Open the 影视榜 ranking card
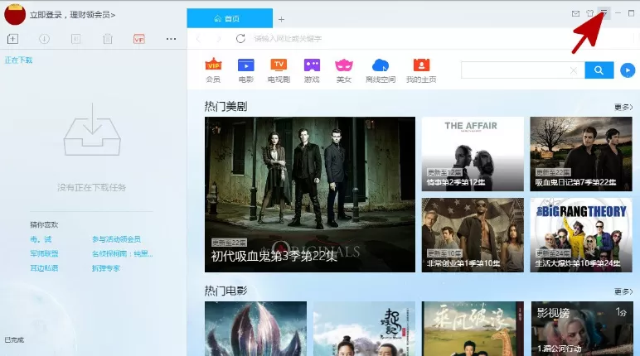This screenshot has height=356, width=640. (x=581, y=329)
